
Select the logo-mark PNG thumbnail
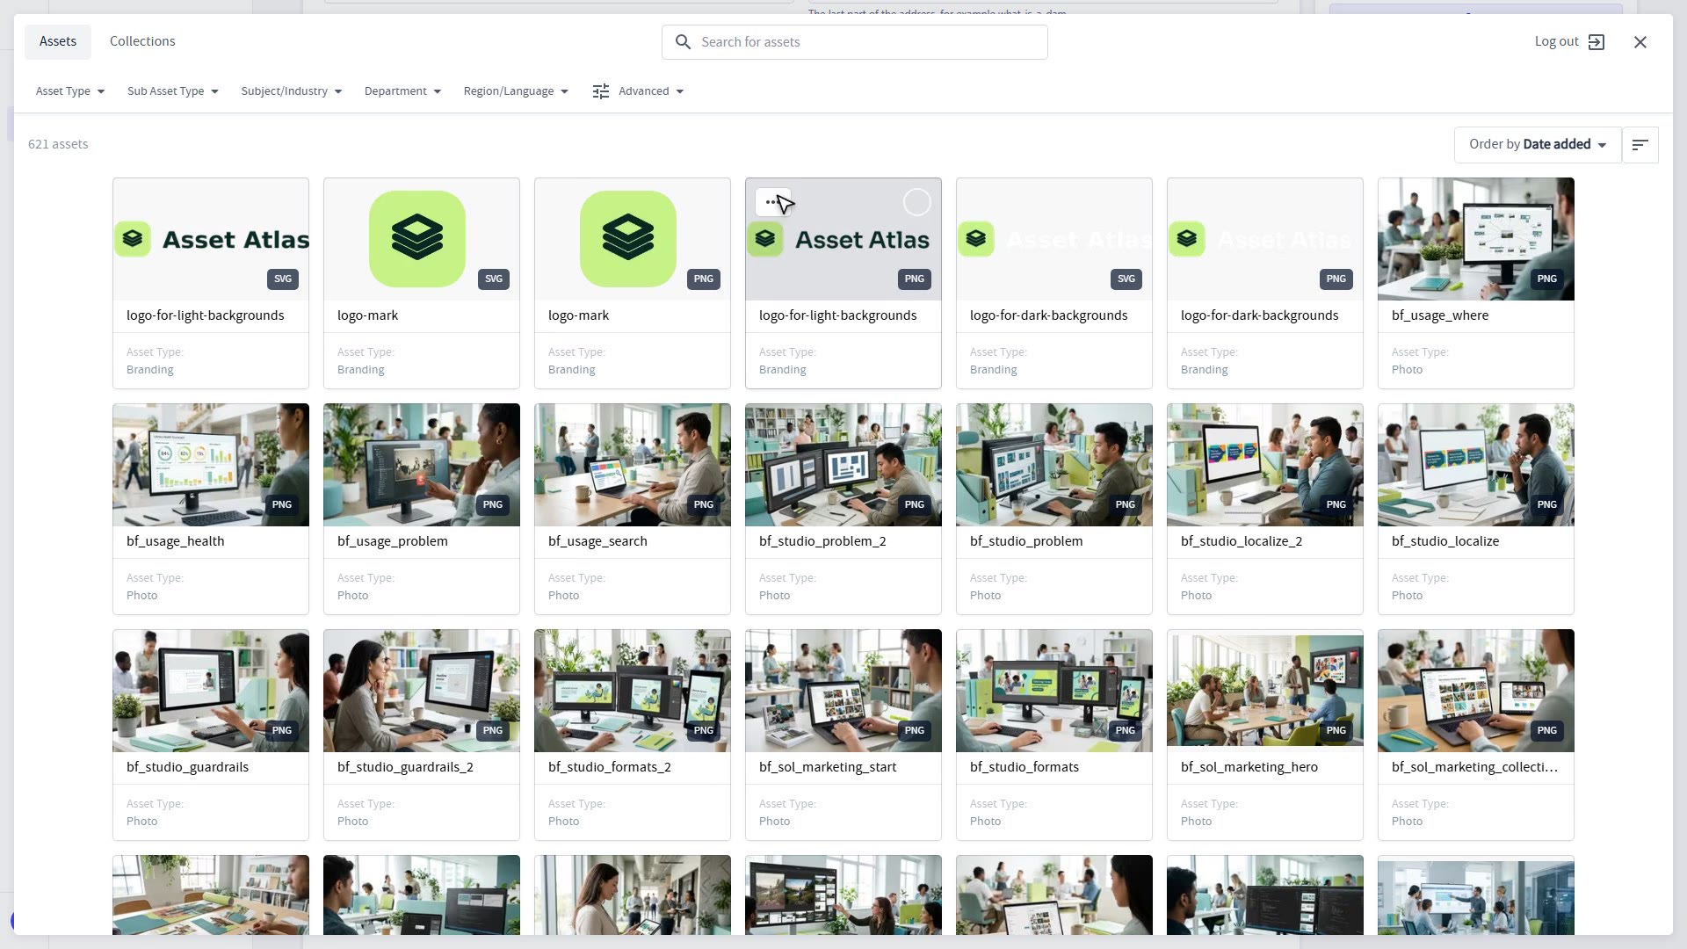[633, 239]
